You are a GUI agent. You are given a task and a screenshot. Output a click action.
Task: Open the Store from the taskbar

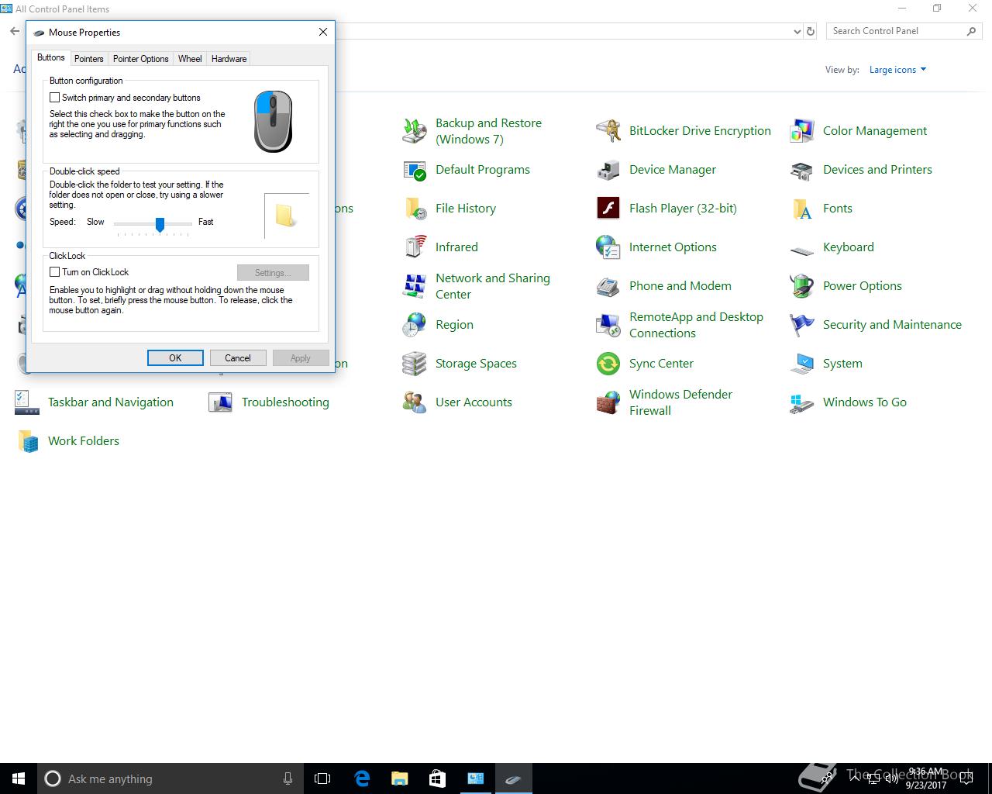coord(437,778)
